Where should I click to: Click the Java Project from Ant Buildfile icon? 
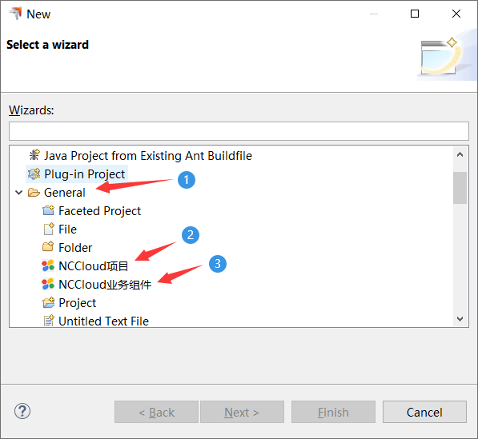point(34,155)
